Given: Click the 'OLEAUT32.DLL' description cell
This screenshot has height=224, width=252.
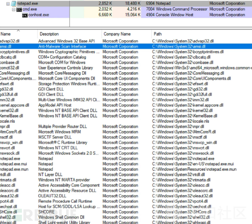Looking at the screenshot, I should [52, 196].
